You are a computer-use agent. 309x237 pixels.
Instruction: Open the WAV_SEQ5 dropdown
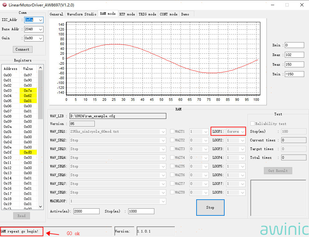[x=163, y=166]
